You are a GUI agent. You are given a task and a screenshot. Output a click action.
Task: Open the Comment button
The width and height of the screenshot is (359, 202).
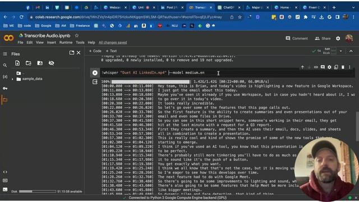297,38
